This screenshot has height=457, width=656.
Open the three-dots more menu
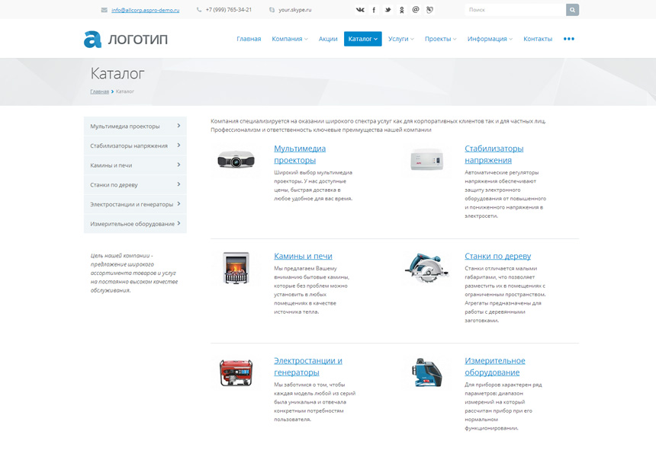[x=568, y=39]
